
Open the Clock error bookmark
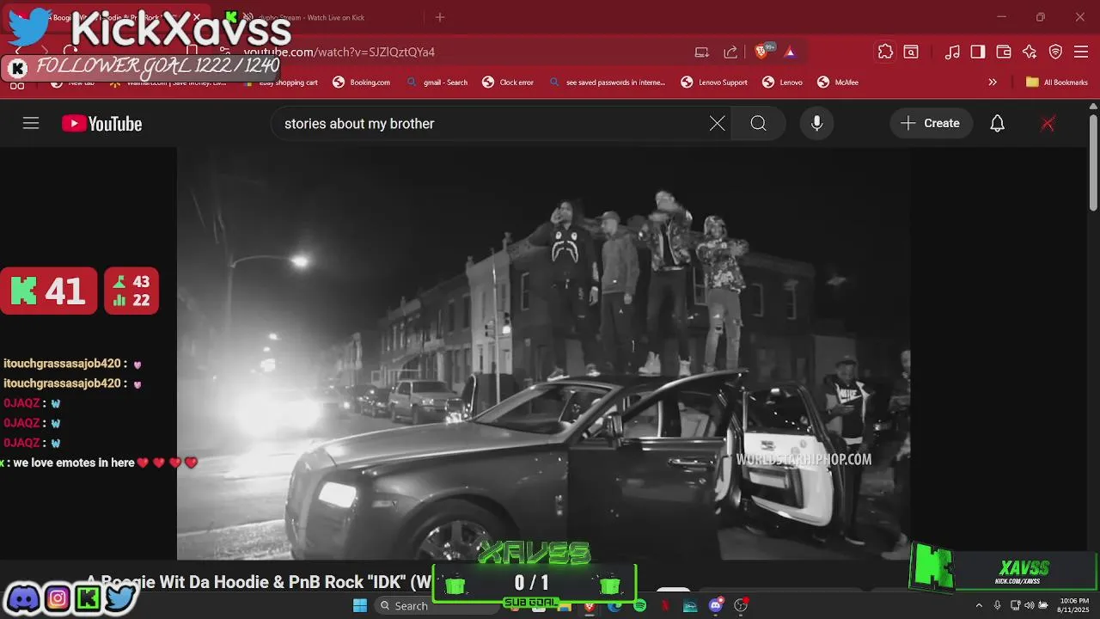coord(508,83)
